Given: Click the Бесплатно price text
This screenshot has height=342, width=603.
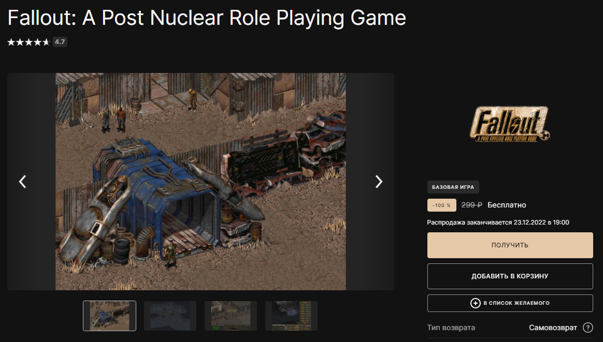Looking at the screenshot, I should 507,205.
